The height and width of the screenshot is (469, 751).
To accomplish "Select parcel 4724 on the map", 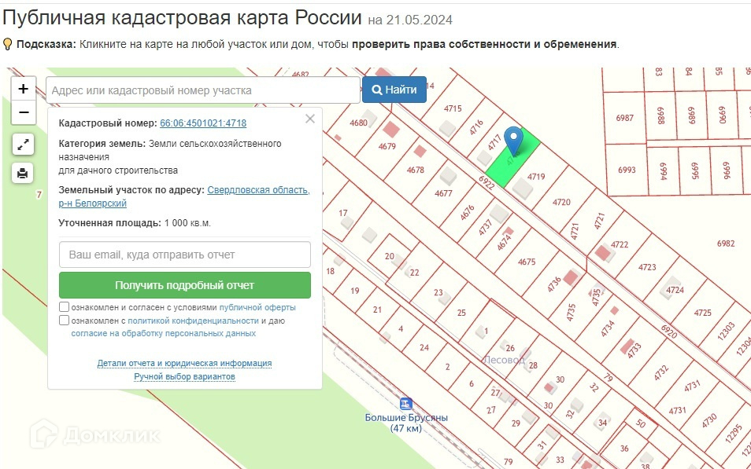I will point(675,290).
